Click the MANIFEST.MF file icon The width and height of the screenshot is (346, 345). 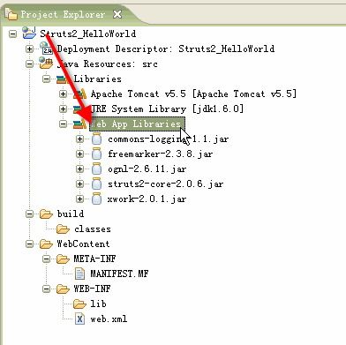tap(79, 274)
